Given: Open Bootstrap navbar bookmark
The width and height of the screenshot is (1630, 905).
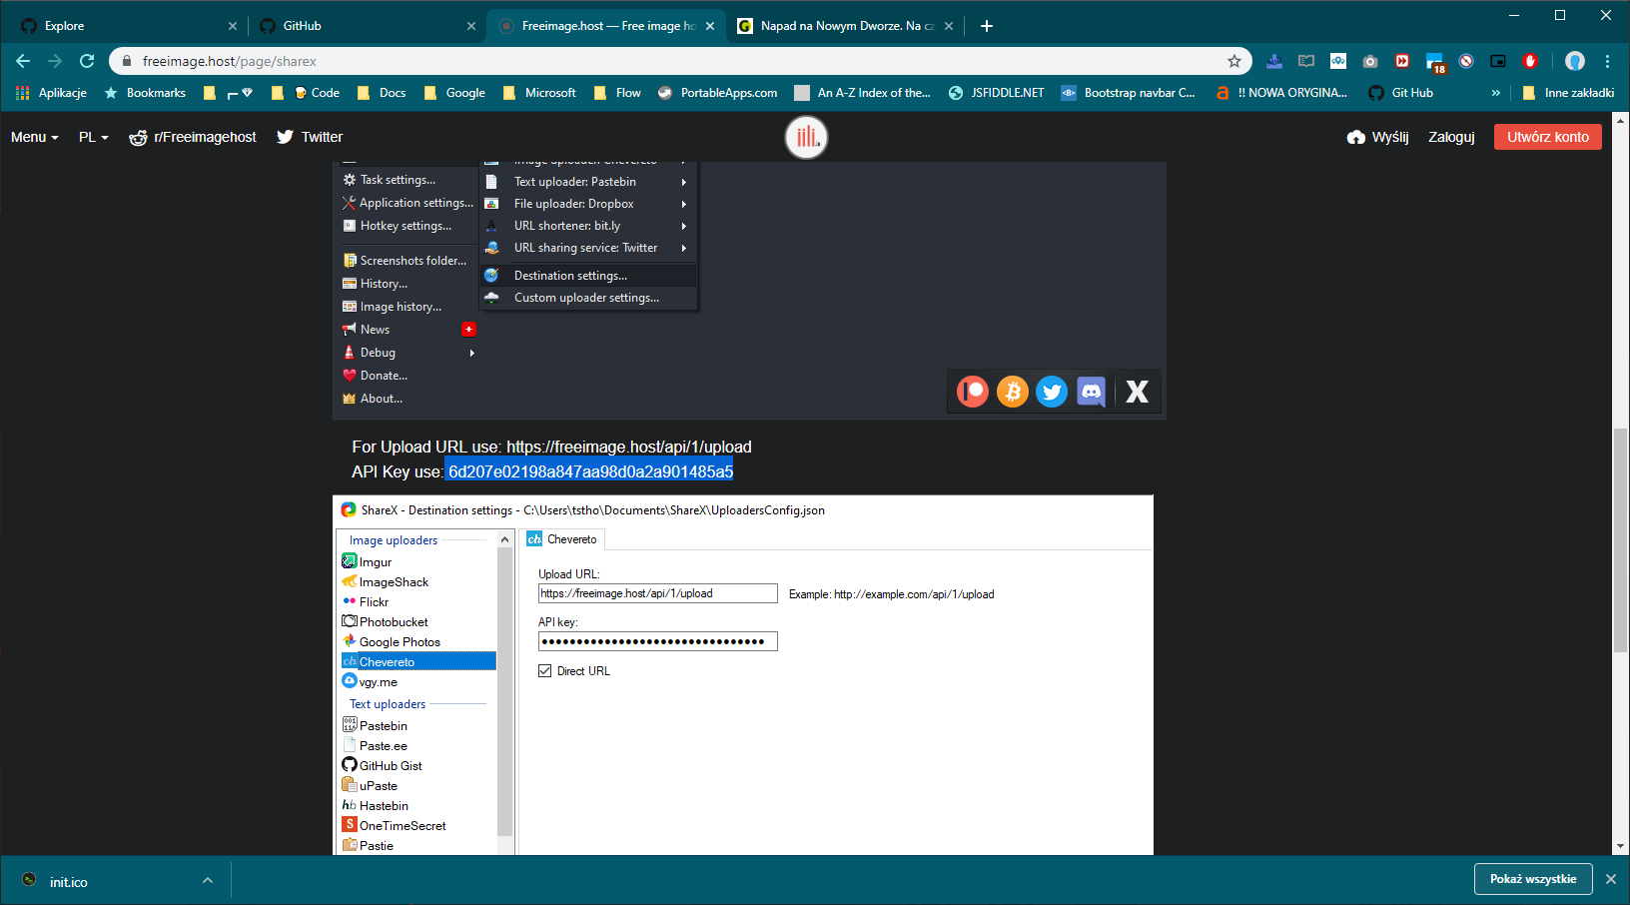Looking at the screenshot, I should (1129, 93).
